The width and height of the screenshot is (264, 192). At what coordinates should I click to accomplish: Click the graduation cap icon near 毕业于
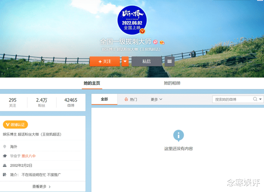coord(5,156)
